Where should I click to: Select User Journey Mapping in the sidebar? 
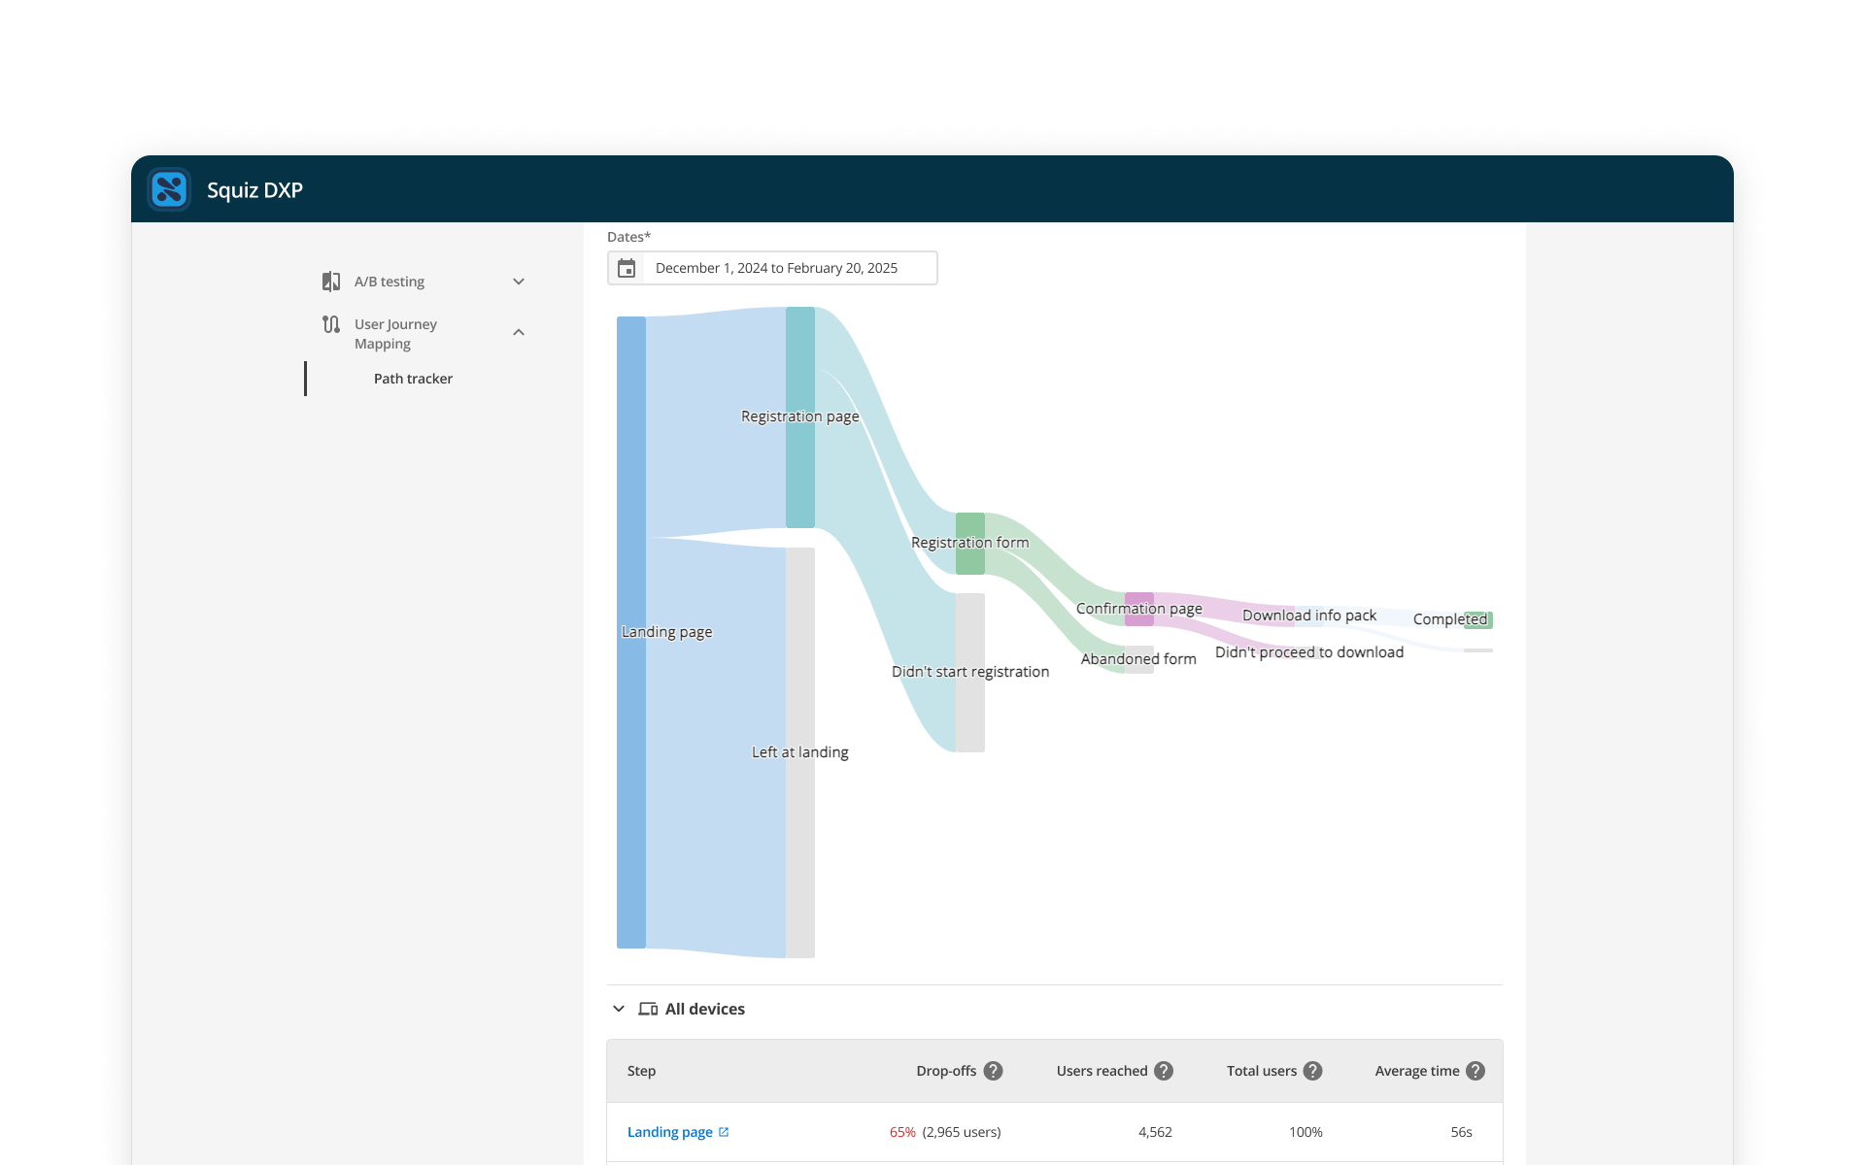click(x=395, y=334)
